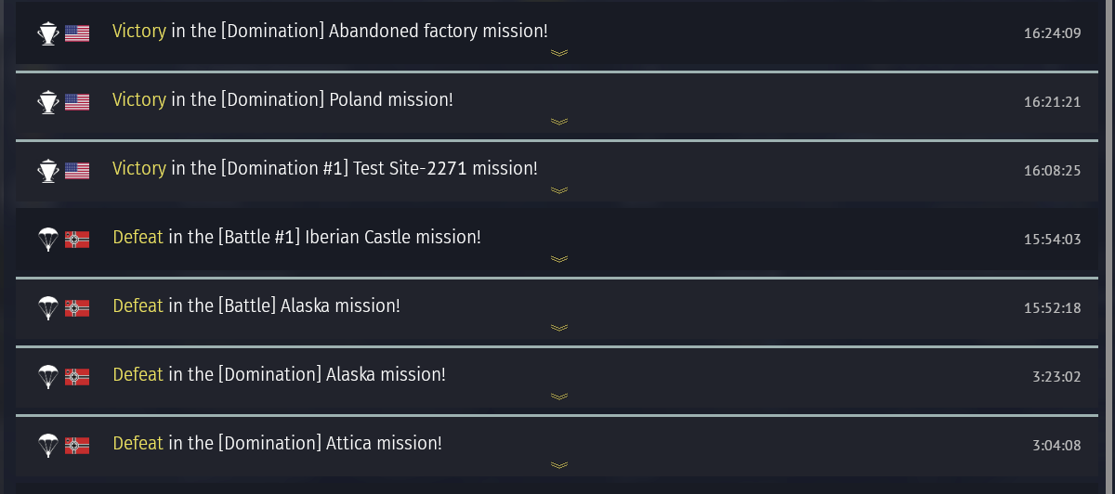Click the parachute icon for Iberian Castle defeat
Viewport: 1115px width, 494px height.
coord(47,240)
